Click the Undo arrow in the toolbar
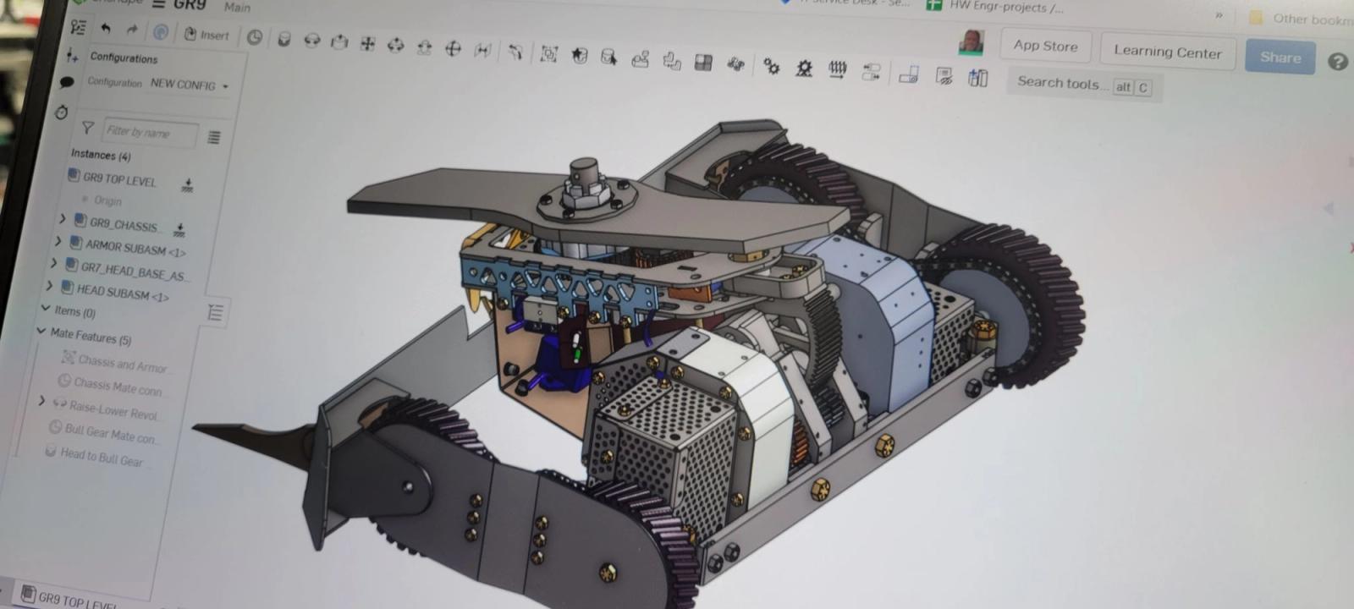The width and height of the screenshot is (1354, 609). [x=106, y=29]
